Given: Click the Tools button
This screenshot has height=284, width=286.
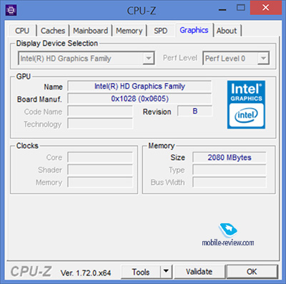Looking at the screenshot, I should [x=141, y=272].
